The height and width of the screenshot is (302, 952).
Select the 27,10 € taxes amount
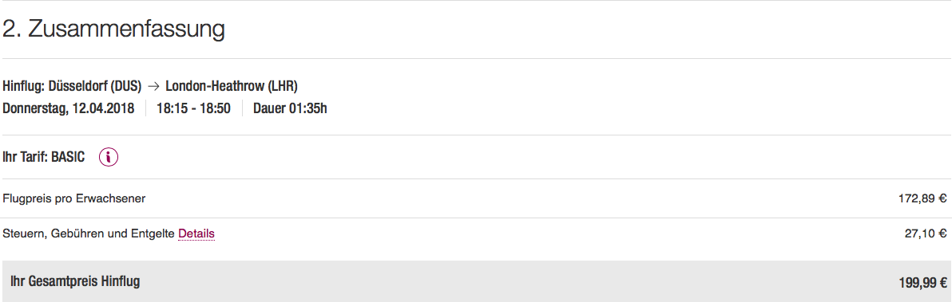pos(926,233)
